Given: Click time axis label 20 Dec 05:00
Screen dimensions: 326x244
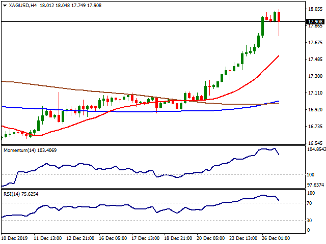Looking at the screenshot, I should pos(211,238).
